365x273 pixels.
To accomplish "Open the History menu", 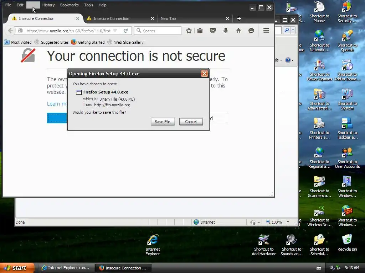I will coord(48,5).
